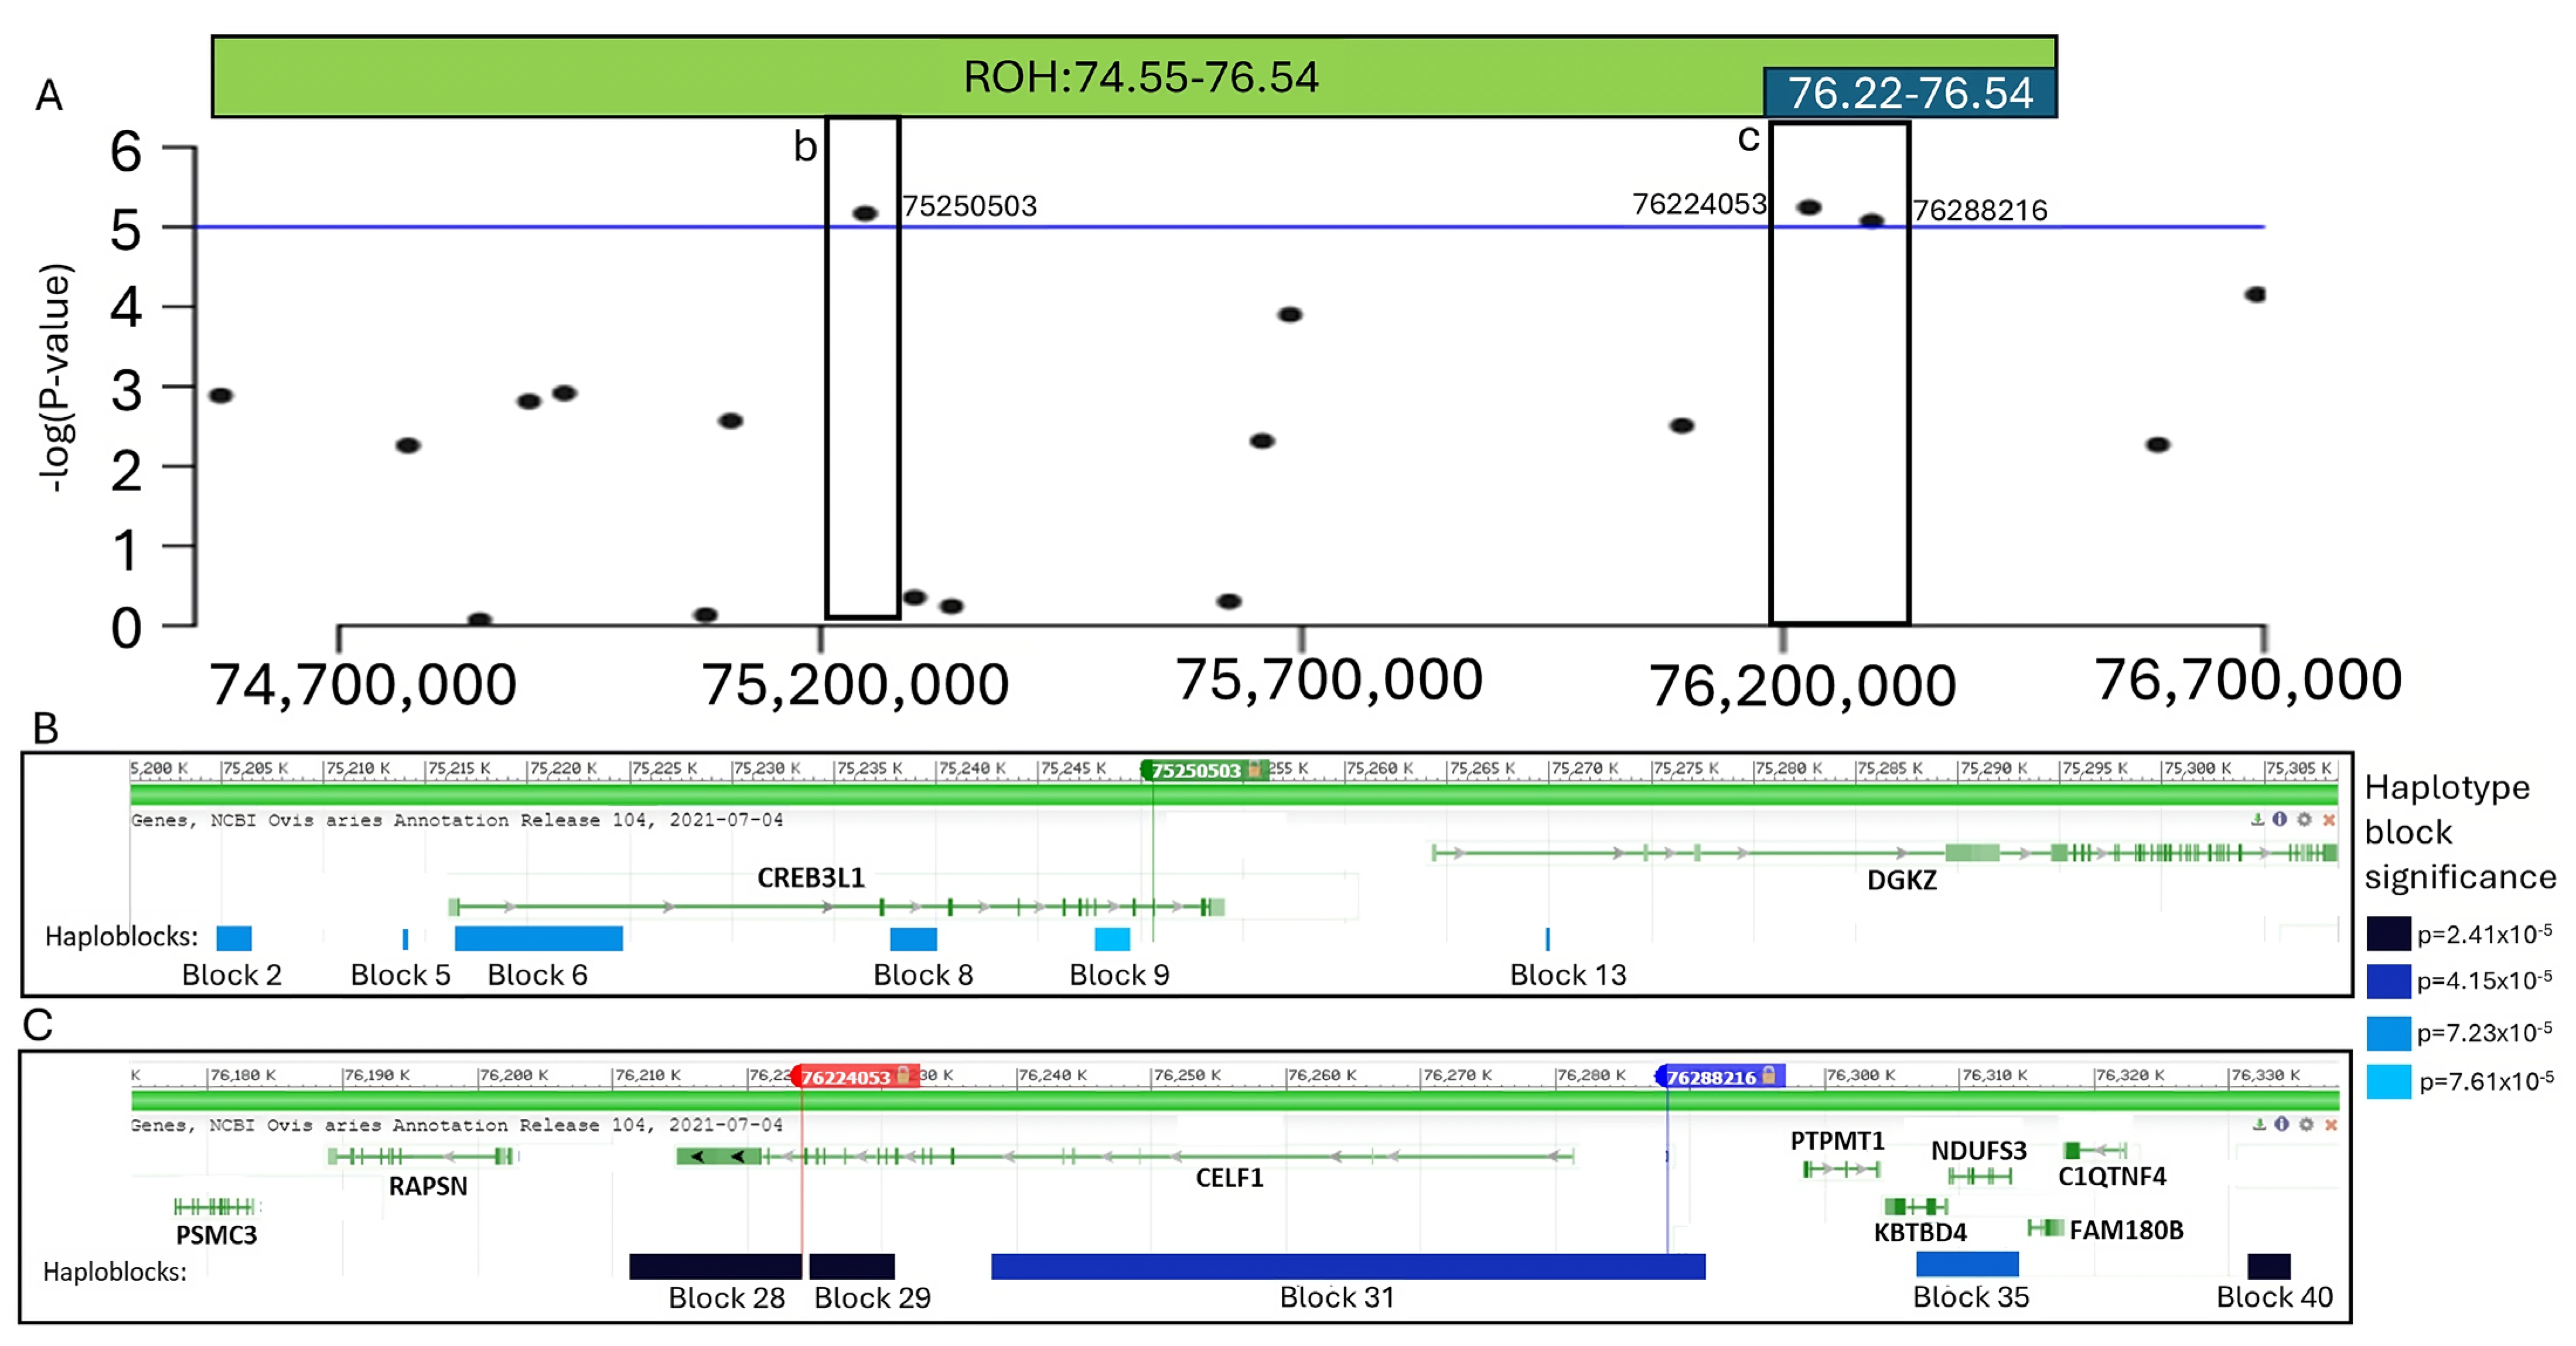2576x1346 pixels.
Task: Select the blue 76288216 marker flag
Action: [x=1719, y=1077]
